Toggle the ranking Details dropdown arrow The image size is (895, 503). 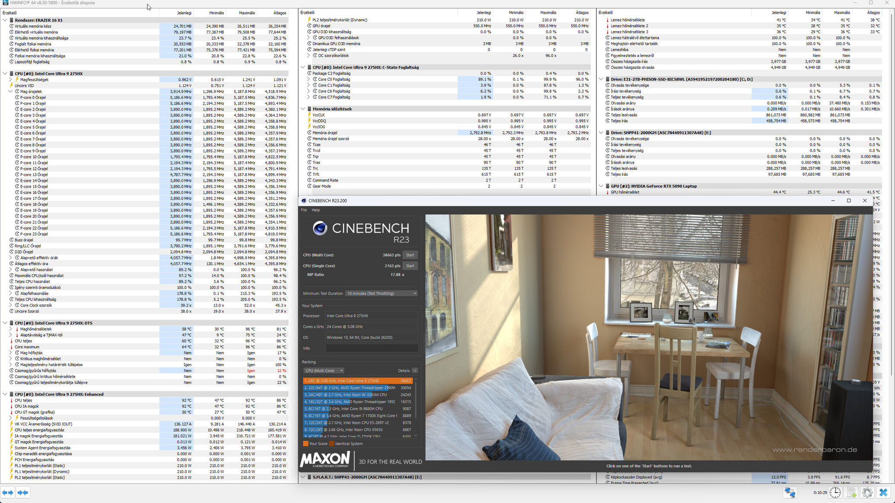tap(415, 370)
